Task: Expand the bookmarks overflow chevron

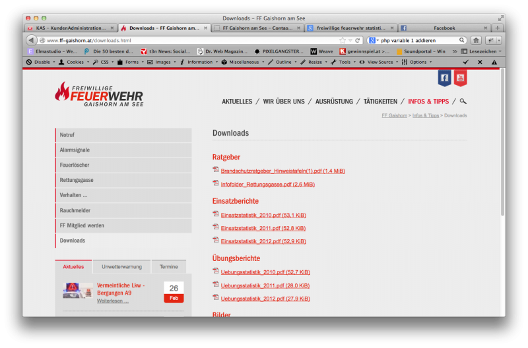Action: (x=455, y=51)
